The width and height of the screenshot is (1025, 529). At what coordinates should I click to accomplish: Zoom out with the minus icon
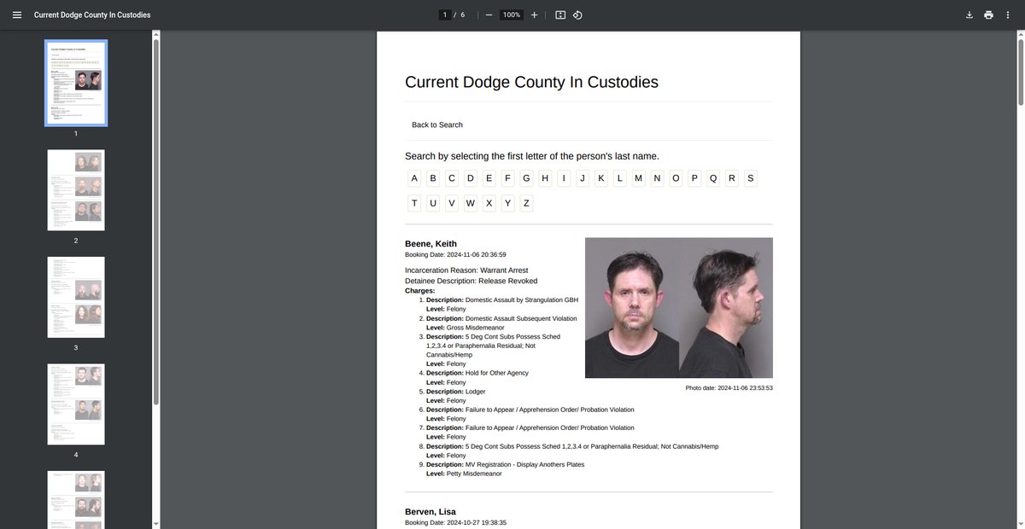coord(489,15)
